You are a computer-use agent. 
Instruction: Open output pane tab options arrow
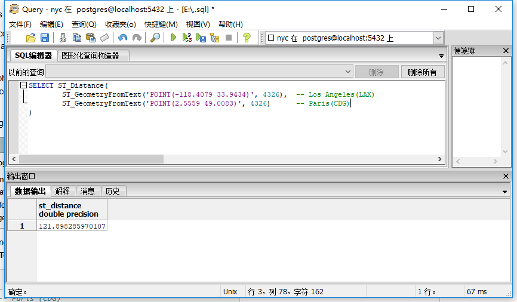coord(504,192)
